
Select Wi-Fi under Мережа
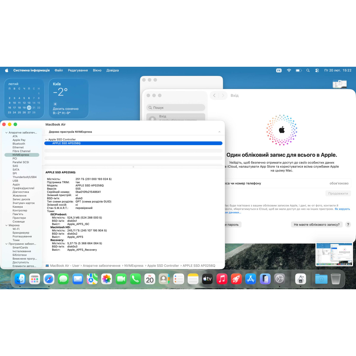(x=16, y=229)
